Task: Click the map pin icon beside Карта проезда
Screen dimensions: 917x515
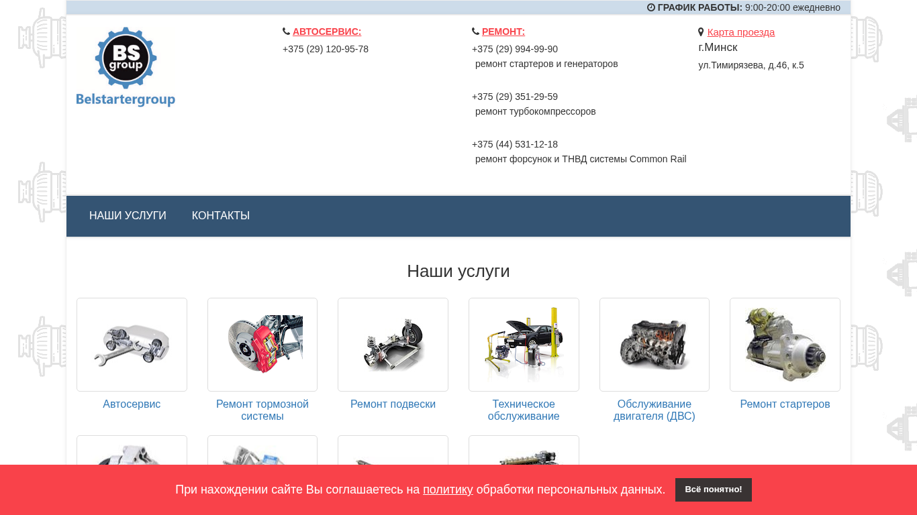Action: click(x=701, y=32)
